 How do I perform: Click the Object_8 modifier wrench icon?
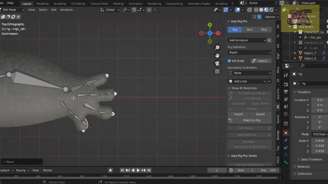pos(323,58)
